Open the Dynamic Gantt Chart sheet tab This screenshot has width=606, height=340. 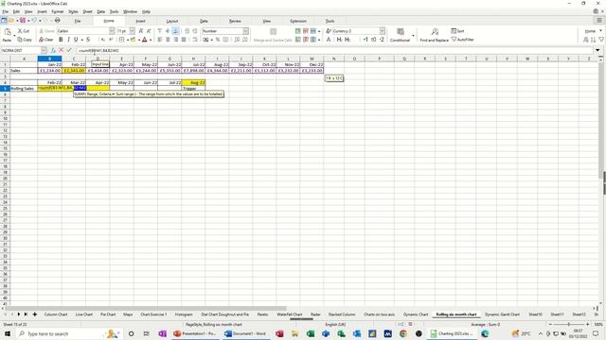(x=502, y=314)
